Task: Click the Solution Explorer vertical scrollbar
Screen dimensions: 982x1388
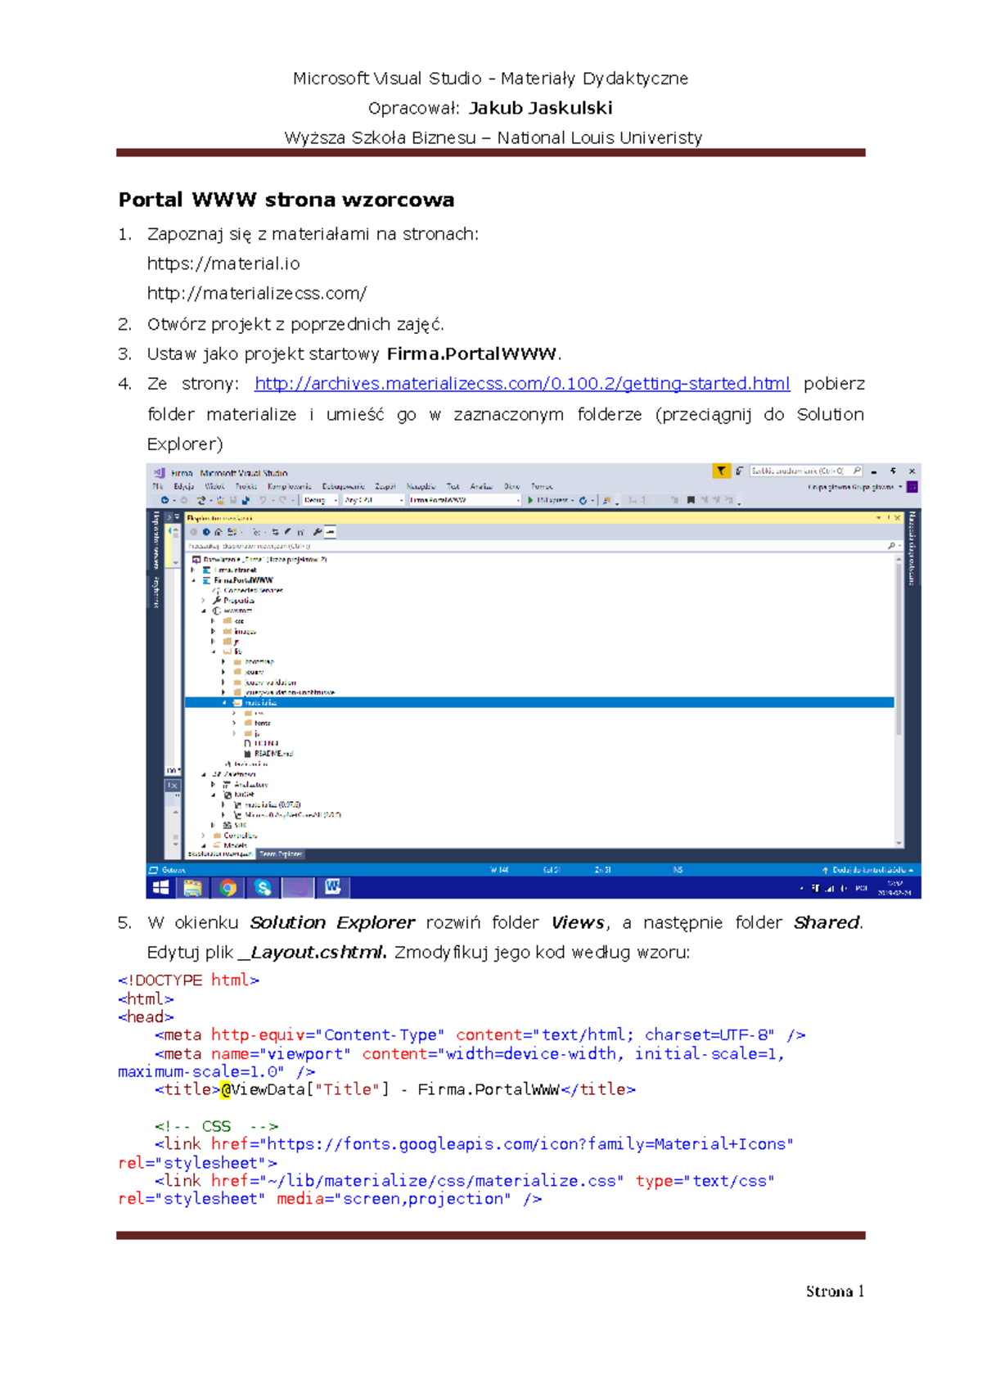Action: [x=899, y=701]
